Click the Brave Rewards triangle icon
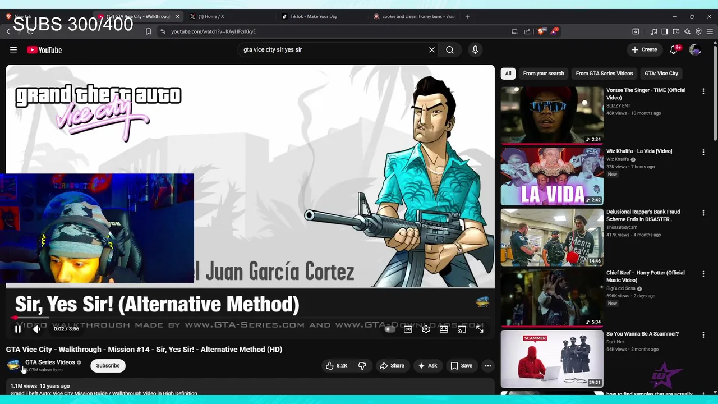718x404 pixels. tap(554, 31)
